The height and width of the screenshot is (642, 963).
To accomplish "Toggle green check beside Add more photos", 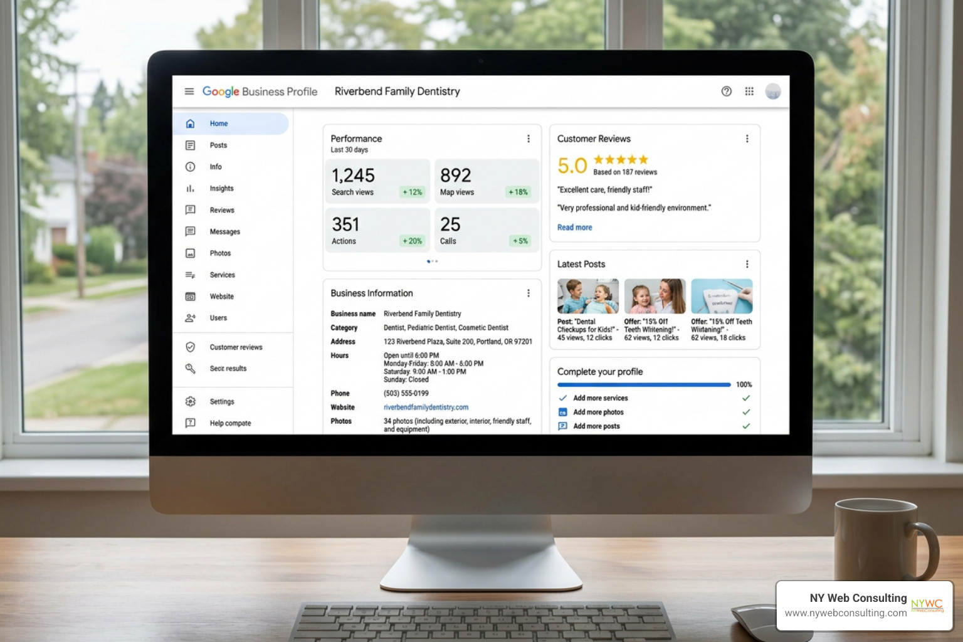I will point(746,412).
